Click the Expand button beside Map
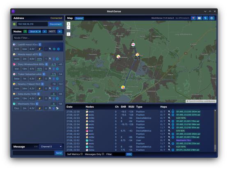 [x=79, y=18]
